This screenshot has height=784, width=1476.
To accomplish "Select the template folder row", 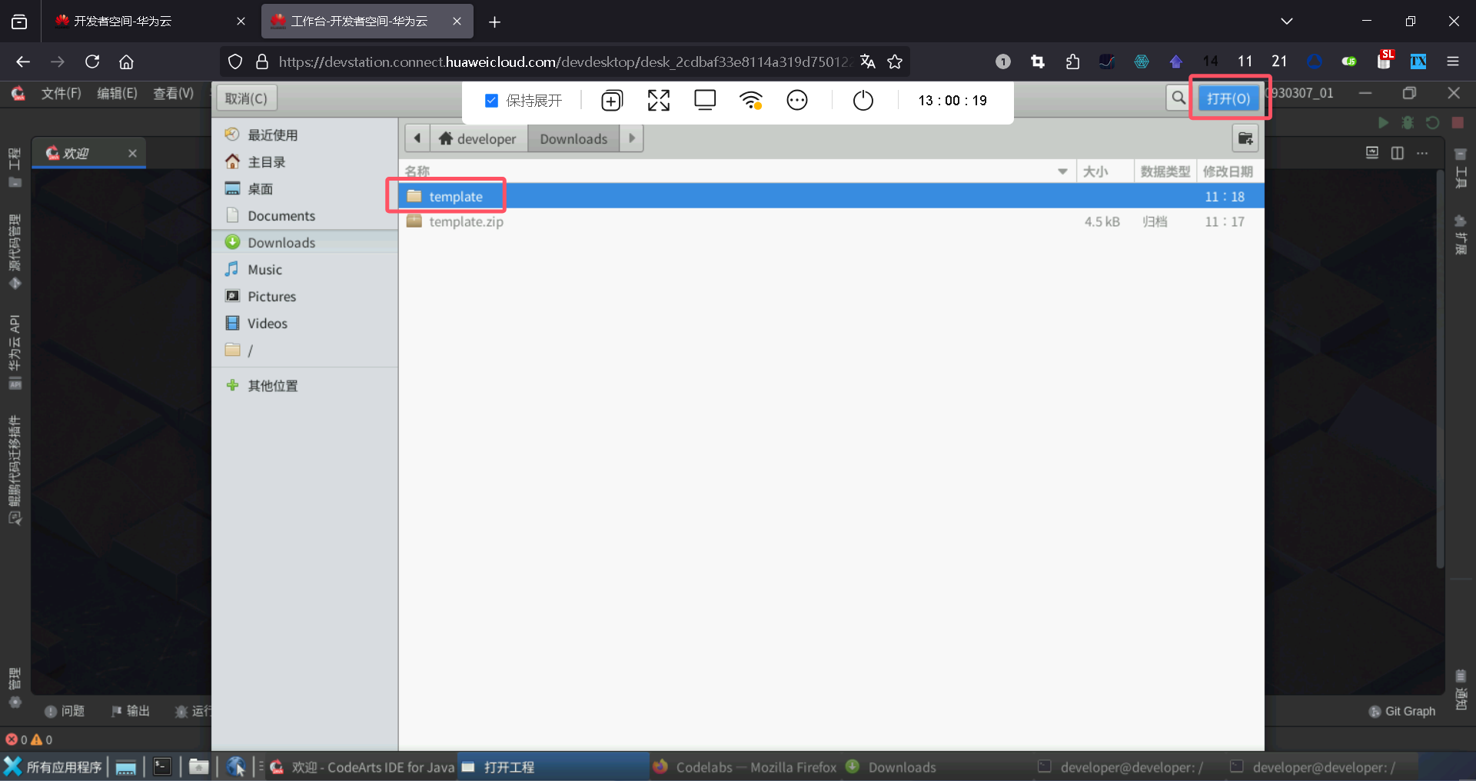I will click(x=831, y=197).
